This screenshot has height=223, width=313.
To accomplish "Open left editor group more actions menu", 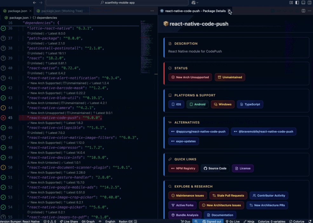I will coord(152,11).
